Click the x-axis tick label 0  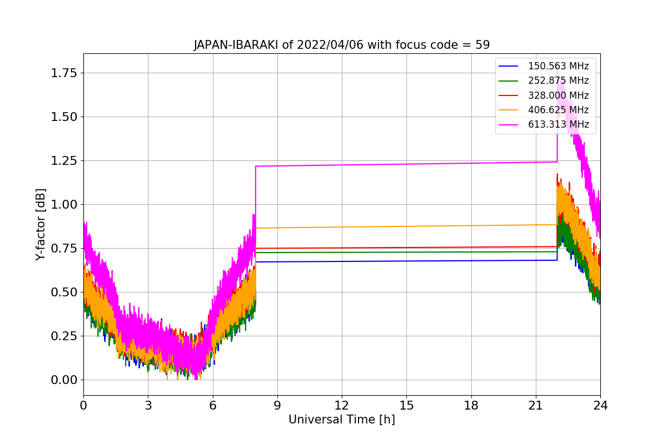pos(83,406)
